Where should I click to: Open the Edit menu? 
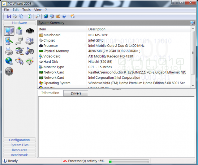tap(16, 10)
